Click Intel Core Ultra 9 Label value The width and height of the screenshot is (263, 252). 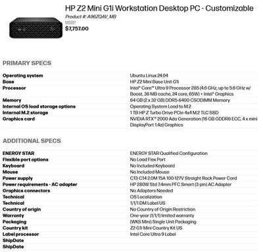153,234
